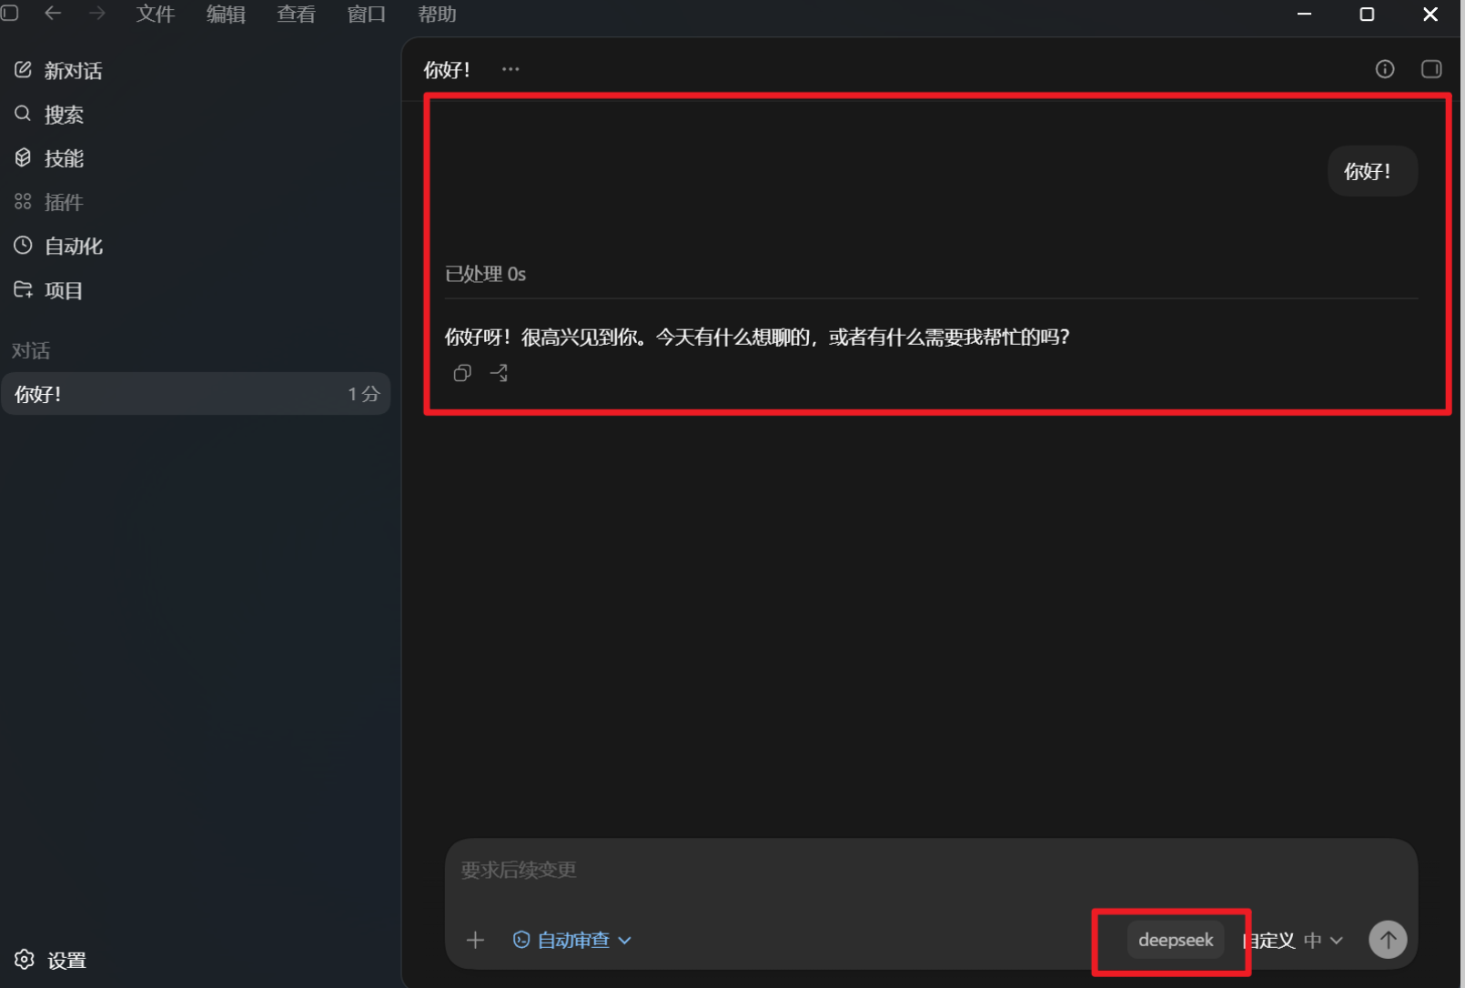Toggle the sidebar icon at top left
This screenshot has height=988, width=1465.
point(10,13)
